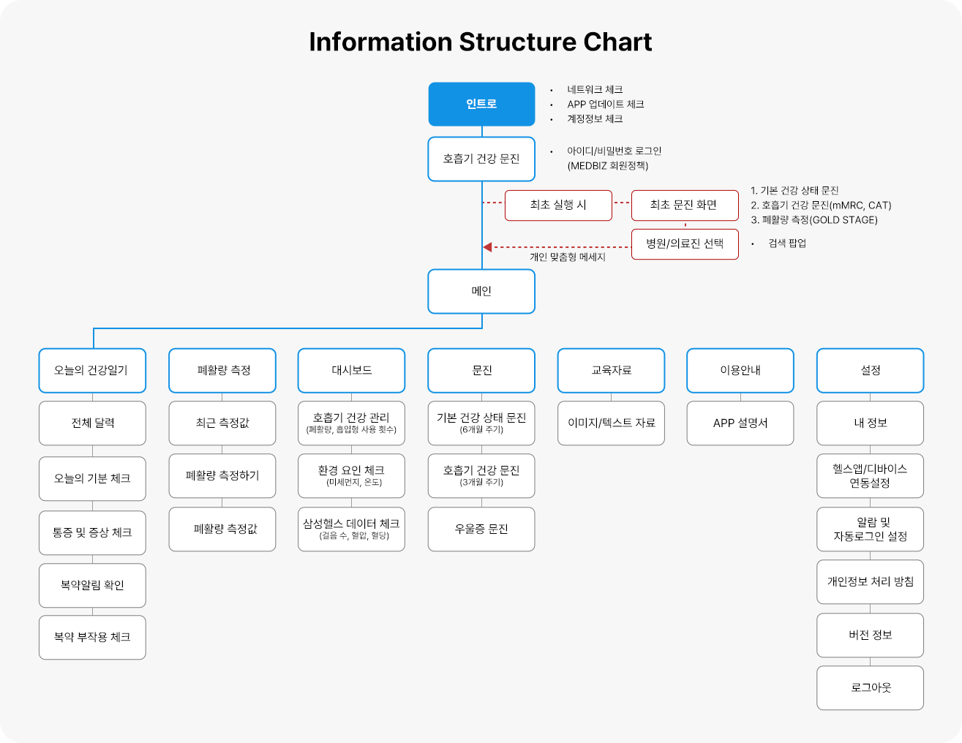Open the 설정 category box
Image resolution: width=962 pixels, height=743 pixels.
pyautogui.click(x=870, y=370)
